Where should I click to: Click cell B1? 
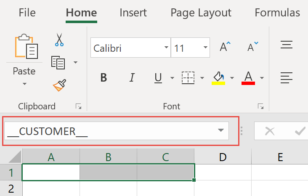click(109, 172)
